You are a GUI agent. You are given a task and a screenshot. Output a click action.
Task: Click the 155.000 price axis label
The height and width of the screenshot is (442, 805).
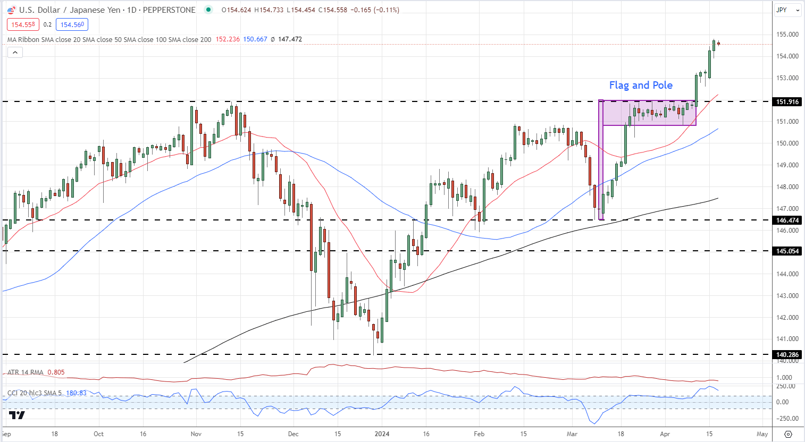pos(787,35)
